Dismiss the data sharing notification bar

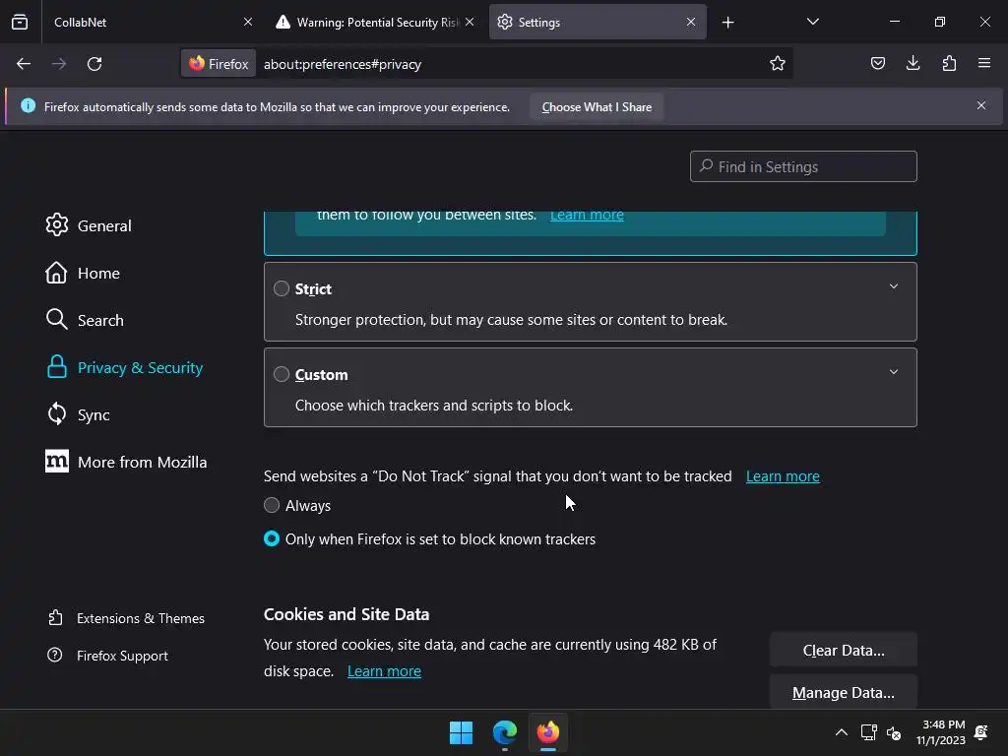click(x=981, y=105)
